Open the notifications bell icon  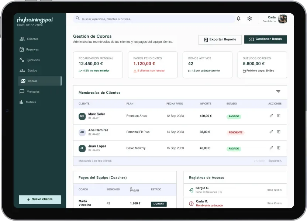pos(238,18)
